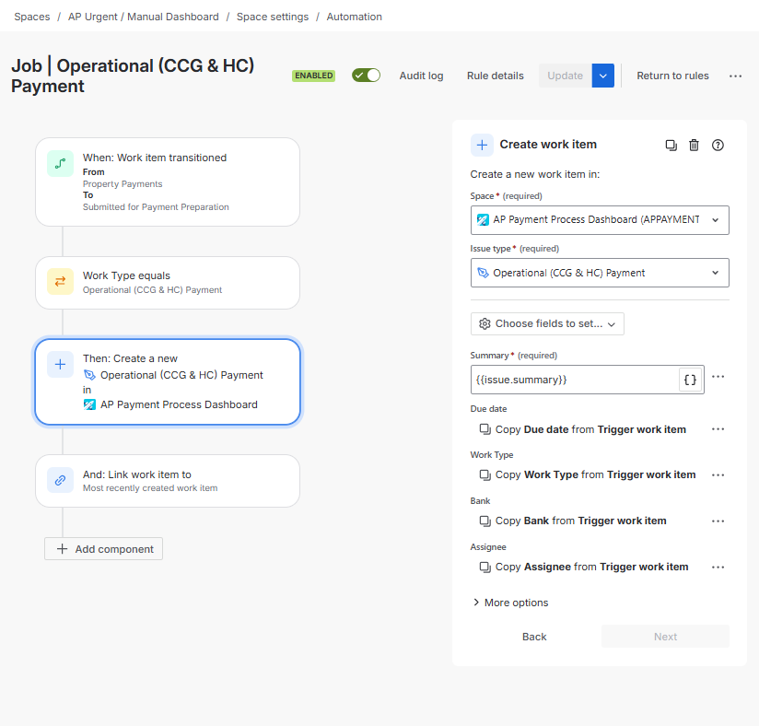
Task: Open Choose fields to set dropdown
Action: 547,323
